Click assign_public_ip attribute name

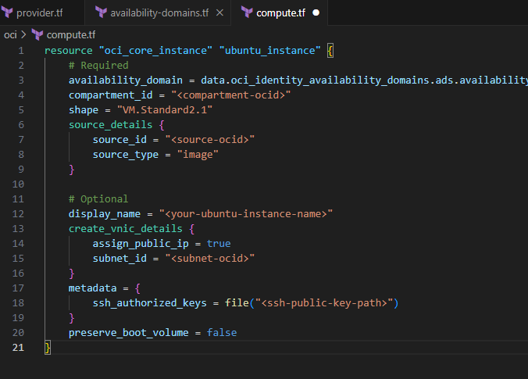pyautogui.click(x=141, y=244)
